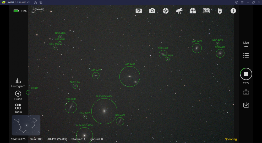Open the Histogram panel
The image size is (262, 143).
coord(18,83)
